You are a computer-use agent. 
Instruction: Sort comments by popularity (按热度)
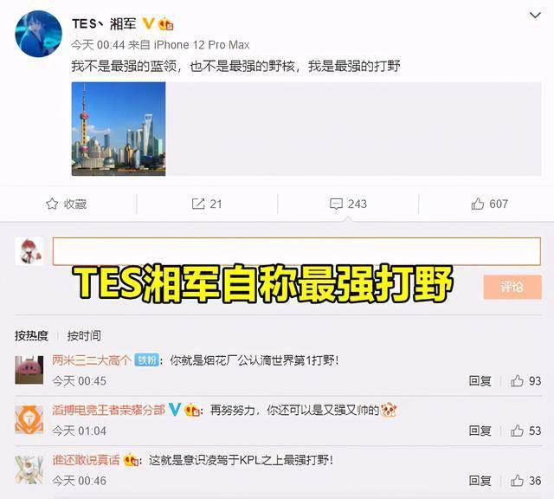pos(31,335)
